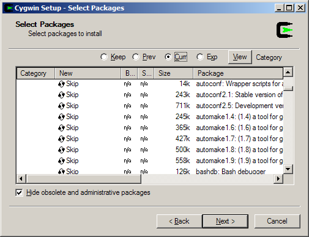
Task: Cycle the Skip icon for autoconf package
Action: (61, 84)
